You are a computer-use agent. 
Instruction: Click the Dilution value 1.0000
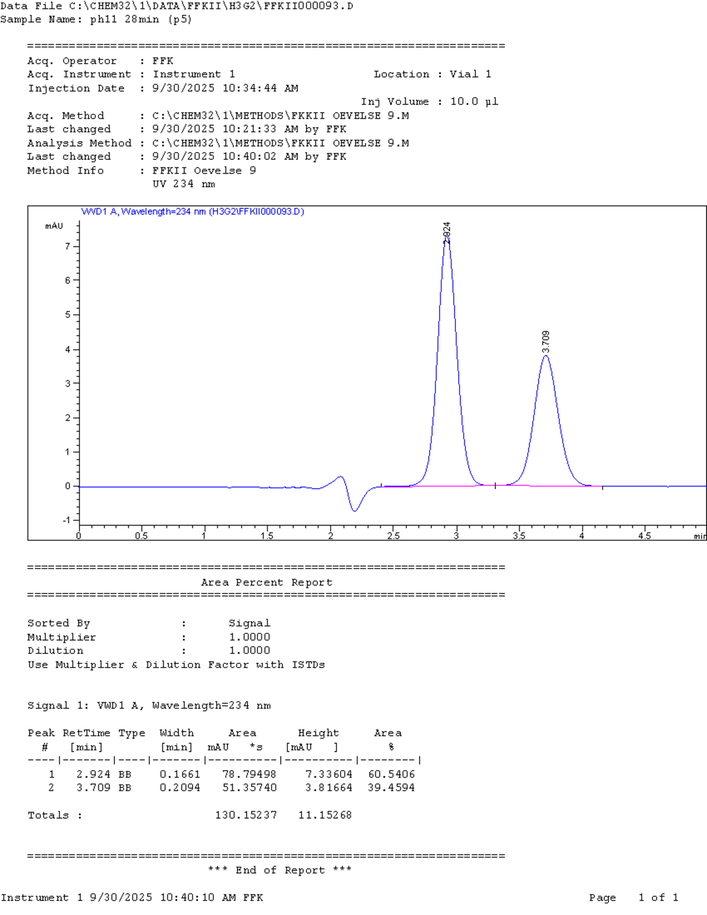(250, 650)
